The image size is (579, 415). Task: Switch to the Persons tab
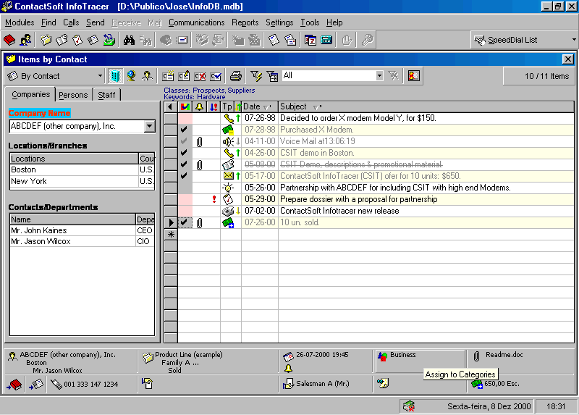pos(73,95)
